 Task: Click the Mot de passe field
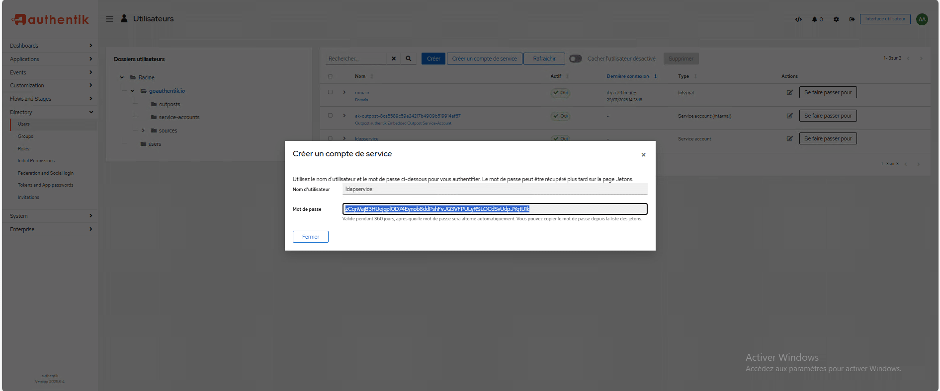(495, 209)
